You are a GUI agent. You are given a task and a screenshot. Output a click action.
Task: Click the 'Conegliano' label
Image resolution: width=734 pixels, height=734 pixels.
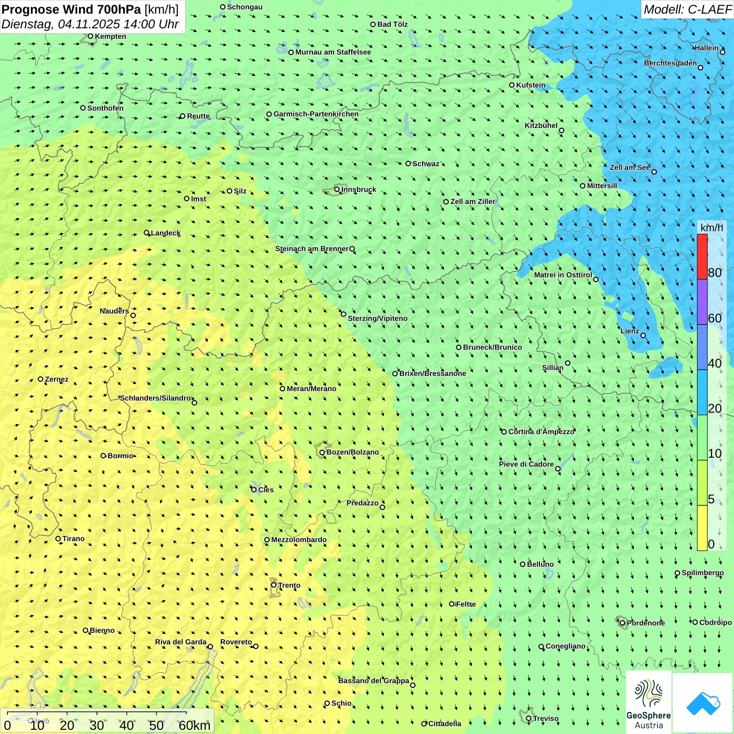[565, 646]
